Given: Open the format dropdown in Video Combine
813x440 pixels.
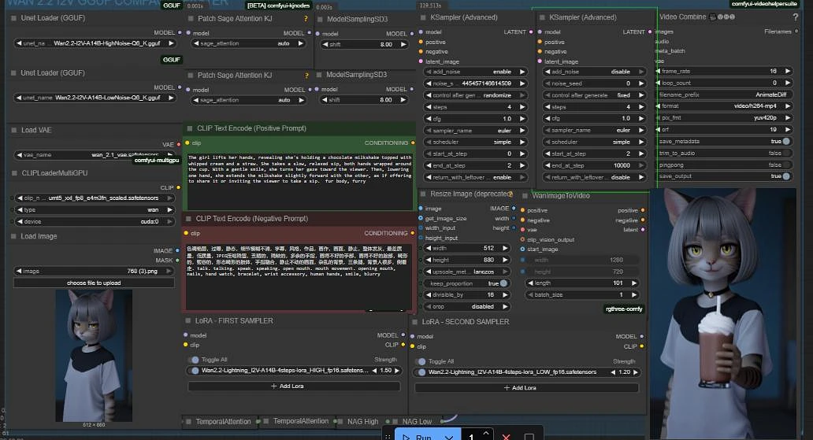Looking at the screenshot, I should pyautogui.click(x=722, y=105).
